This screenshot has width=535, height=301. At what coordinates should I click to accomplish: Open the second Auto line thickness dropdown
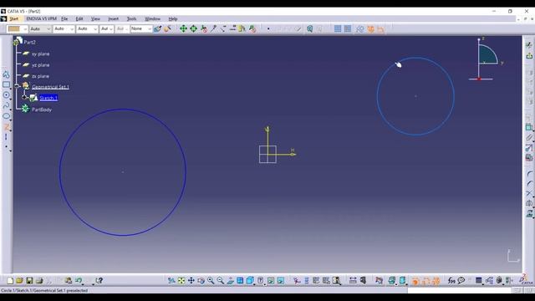(64, 29)
